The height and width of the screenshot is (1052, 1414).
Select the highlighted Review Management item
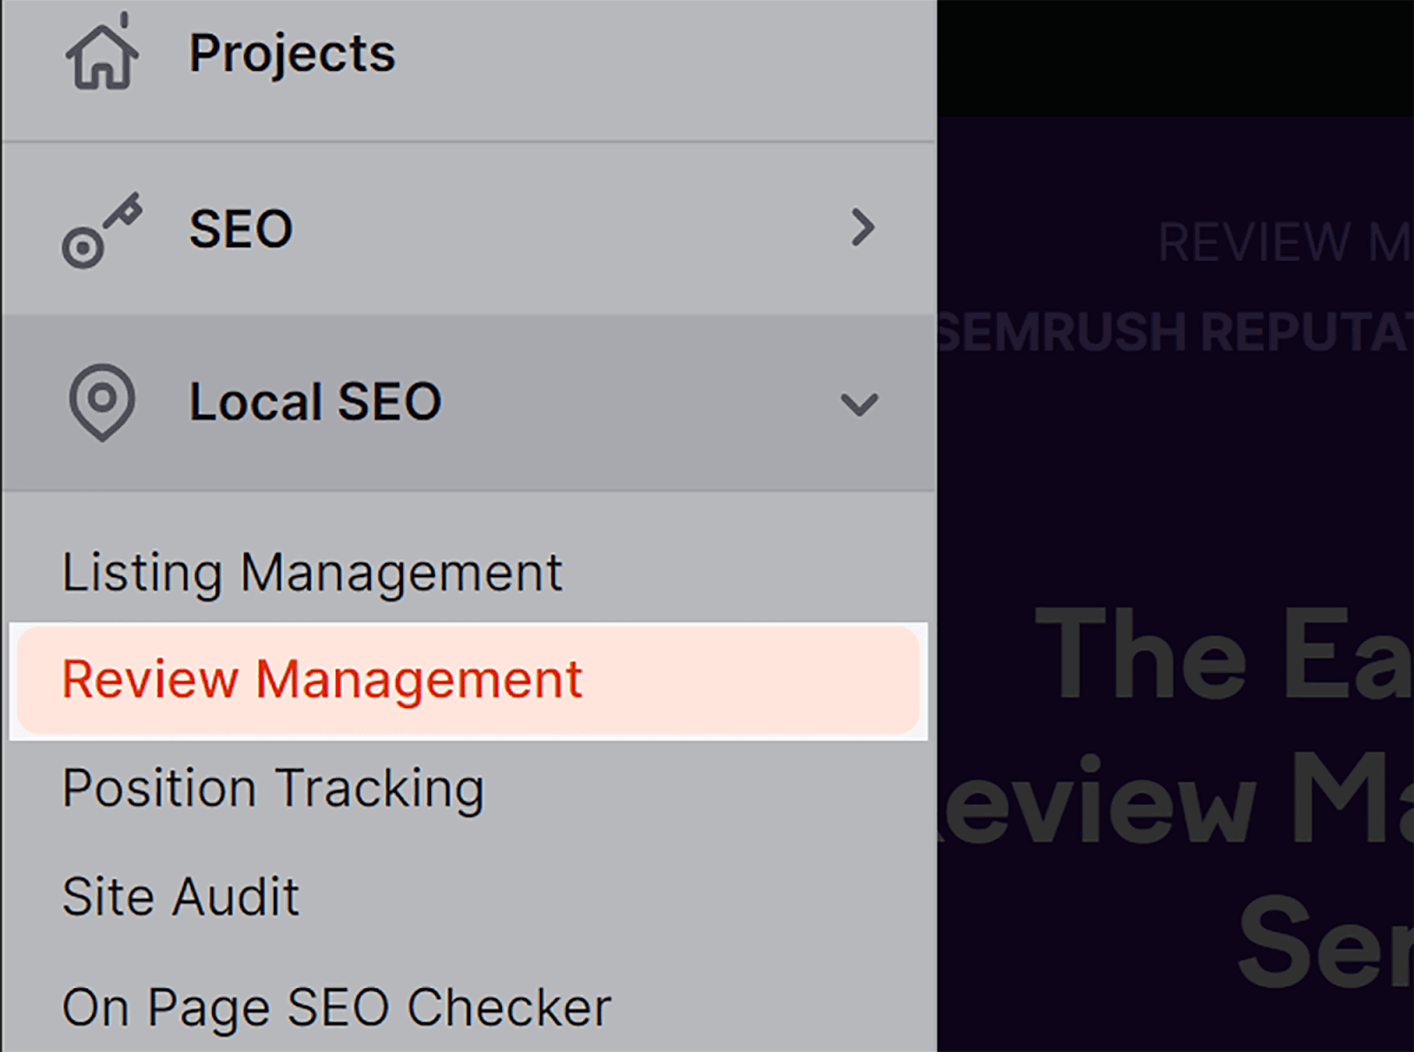(321, 679)
